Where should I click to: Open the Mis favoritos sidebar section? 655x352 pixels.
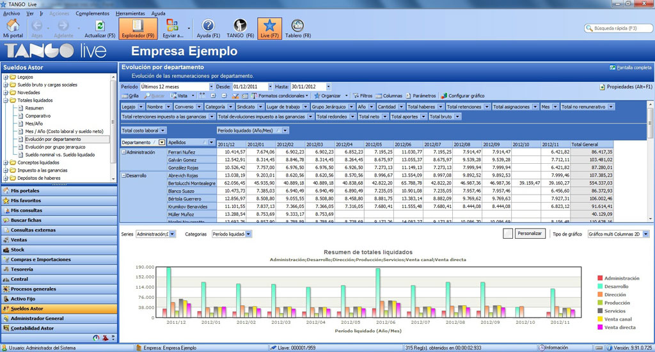59,201
